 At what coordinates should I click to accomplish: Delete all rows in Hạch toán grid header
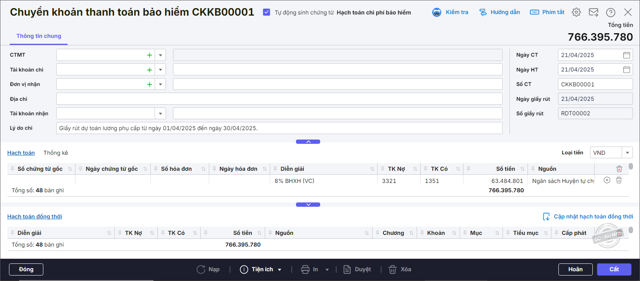619,169
